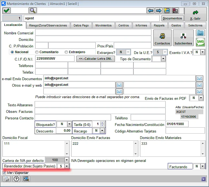The width and height of the screenshot is (209, 187).
Task: Open Contactos button with people icon
Action: pos(162,38)
